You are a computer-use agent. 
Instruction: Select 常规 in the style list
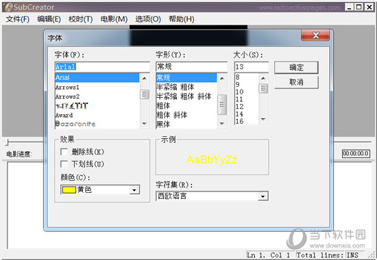186,77
